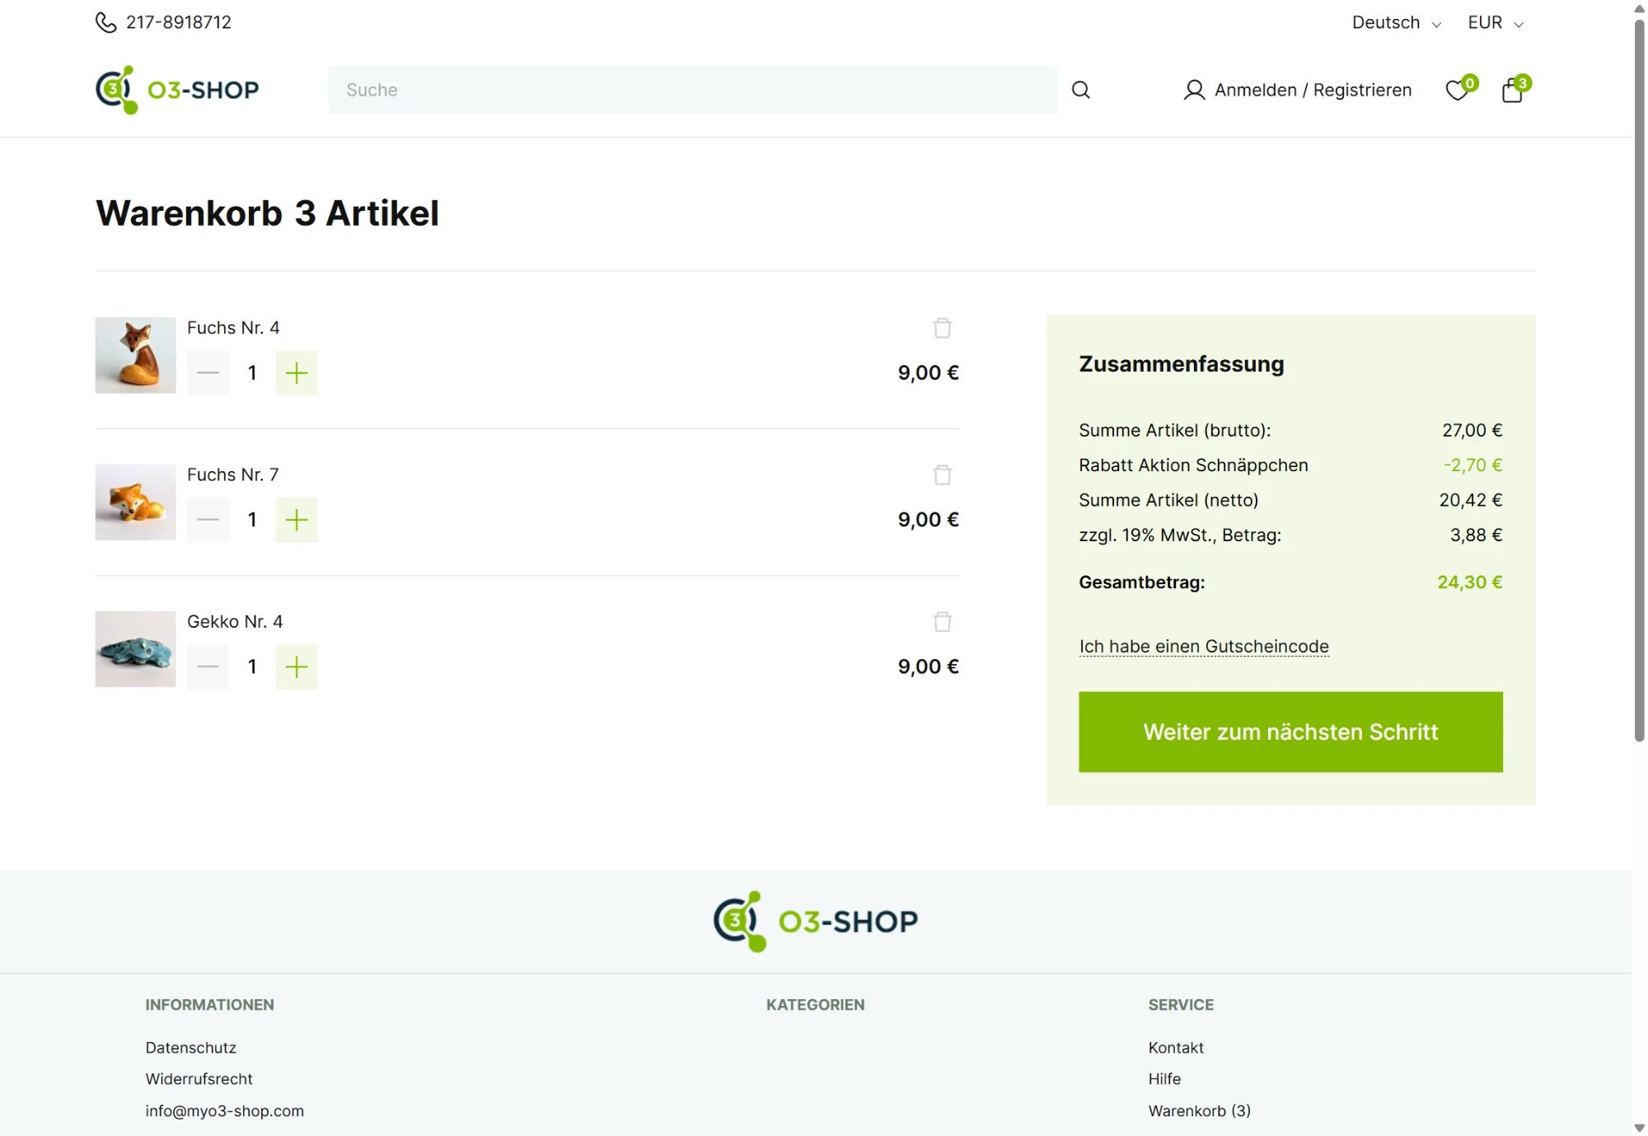Open Datenschutz footer link
Viewport: 1648px width, 1136px height.
point(191,1047)
